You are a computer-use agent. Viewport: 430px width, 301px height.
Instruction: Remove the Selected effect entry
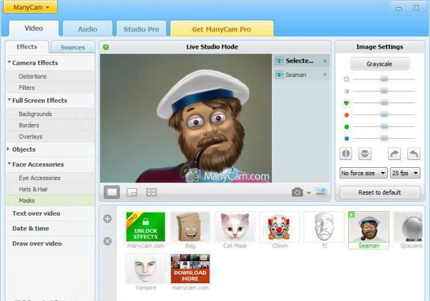point(325,61)
